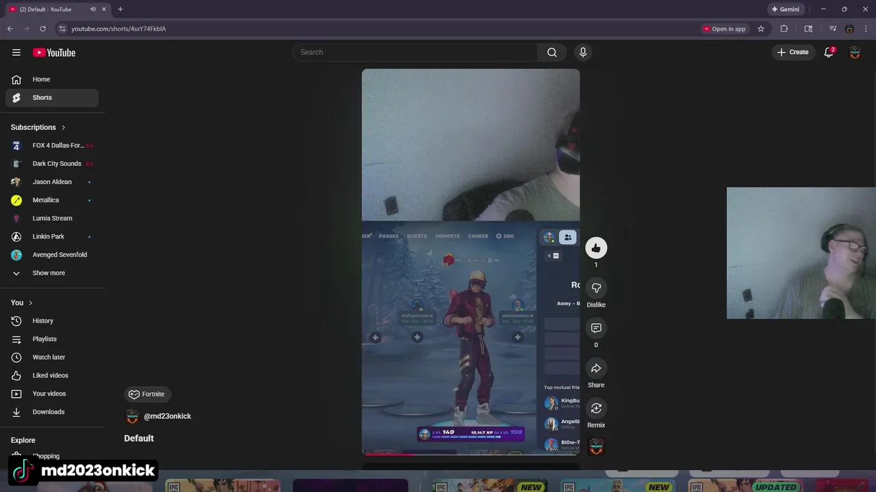The width and height of the screenshot is (876, 492).
Task: Open Chrome profile avatar
Action: coord(849,29)
